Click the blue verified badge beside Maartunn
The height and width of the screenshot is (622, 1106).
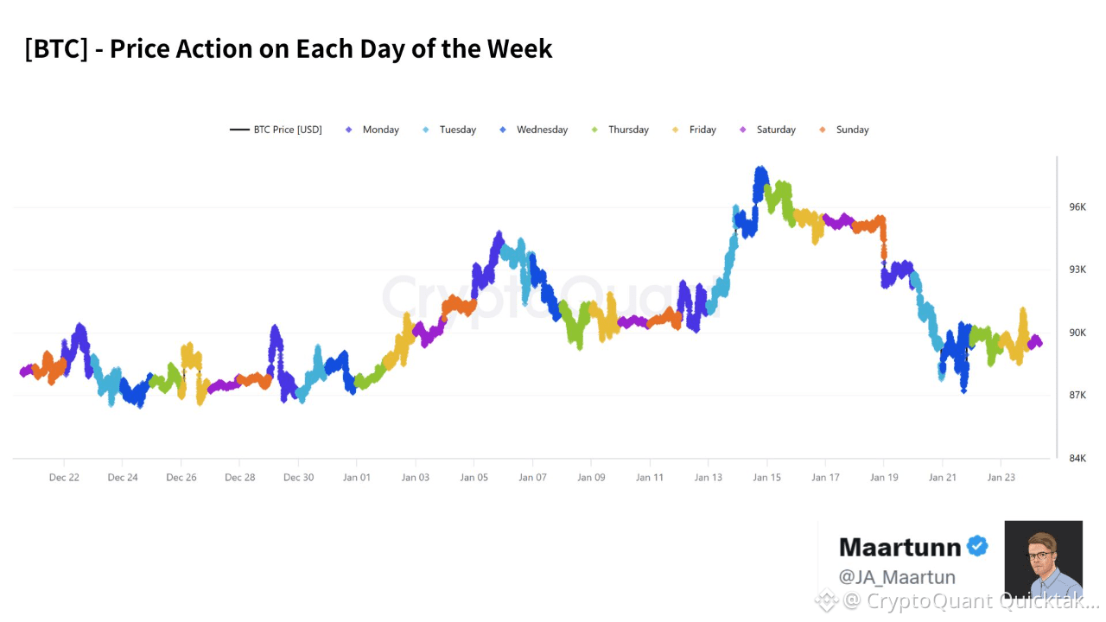pyautogui.click(x=977, y=546)
